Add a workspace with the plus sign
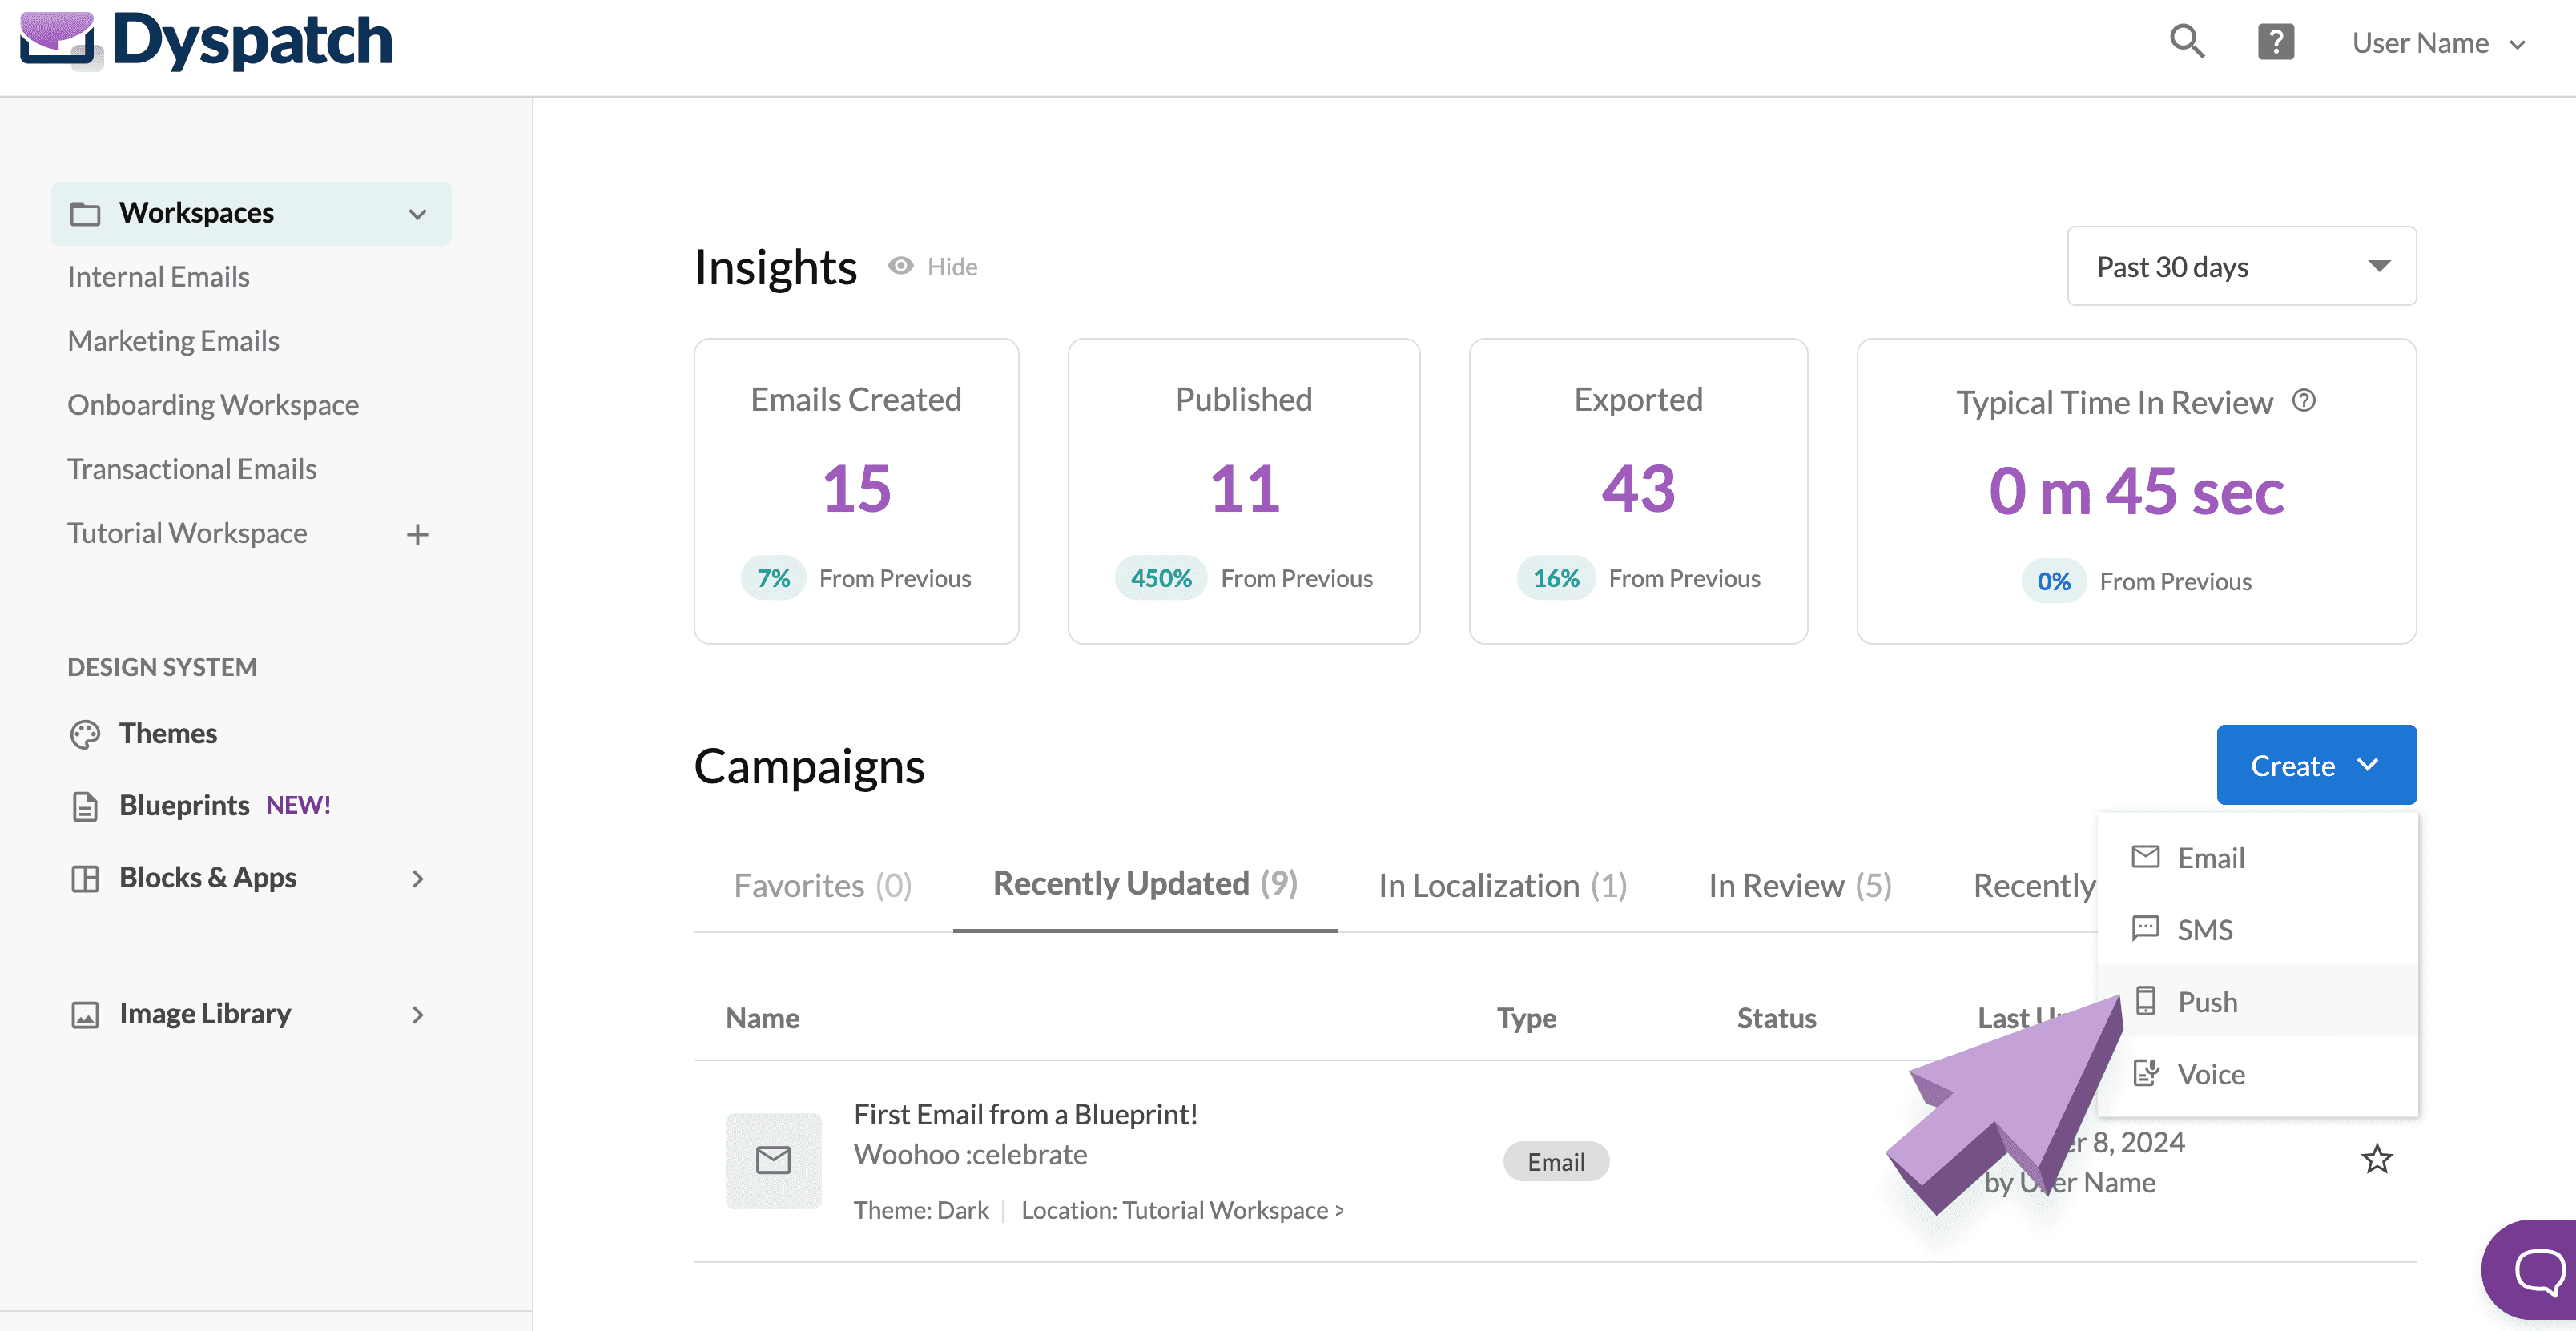Image resolution: width=2576 pixels, height=1331 pixels. [x=417, y=533]
